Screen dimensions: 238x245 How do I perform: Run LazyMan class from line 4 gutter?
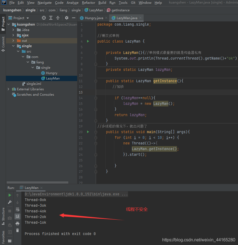click(88, 41)
